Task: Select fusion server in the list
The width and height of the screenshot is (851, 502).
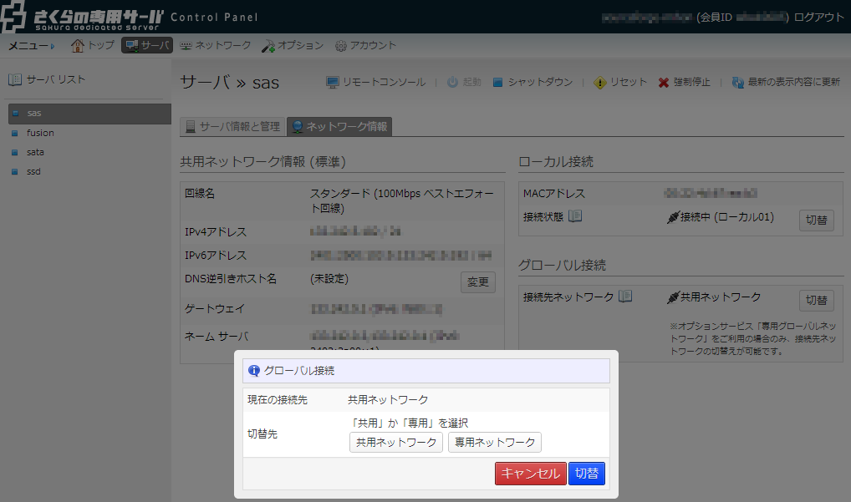Action: [x=40, y=133]
